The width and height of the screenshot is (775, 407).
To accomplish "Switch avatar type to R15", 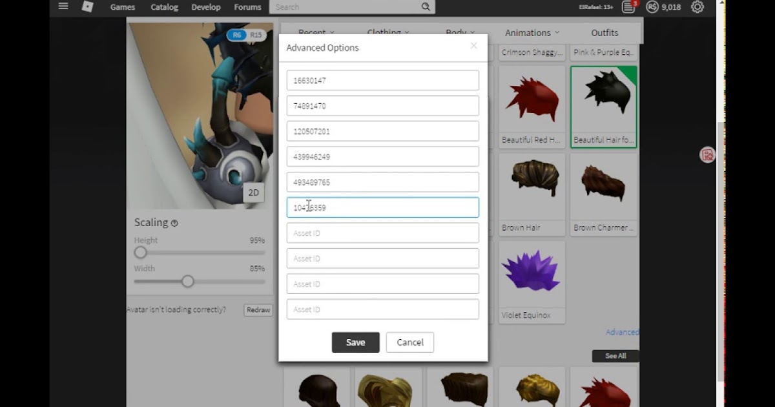I will click(256, 35).
